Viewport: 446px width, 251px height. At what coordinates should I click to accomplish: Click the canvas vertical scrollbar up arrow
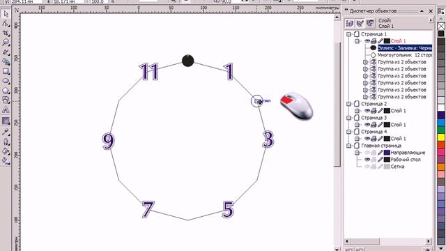pos(337,17)
